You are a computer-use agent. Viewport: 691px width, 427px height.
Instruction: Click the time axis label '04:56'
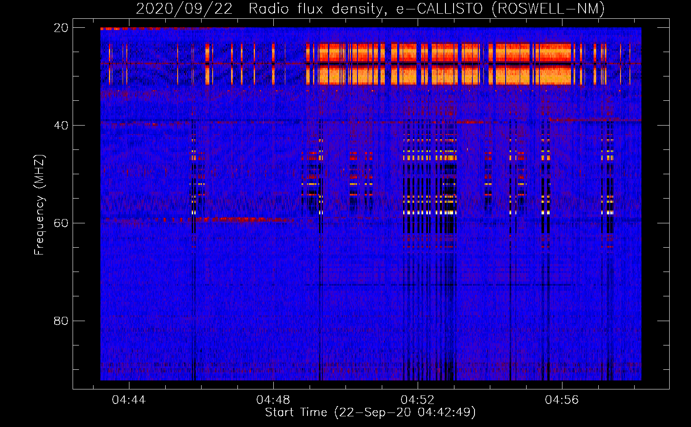click(x=562, y=400)
